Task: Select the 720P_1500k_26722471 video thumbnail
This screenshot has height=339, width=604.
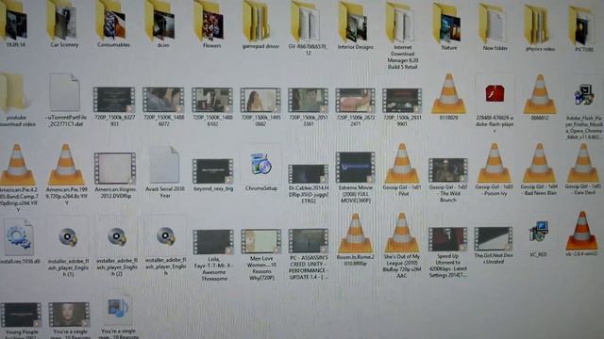Action: (355, 101)
